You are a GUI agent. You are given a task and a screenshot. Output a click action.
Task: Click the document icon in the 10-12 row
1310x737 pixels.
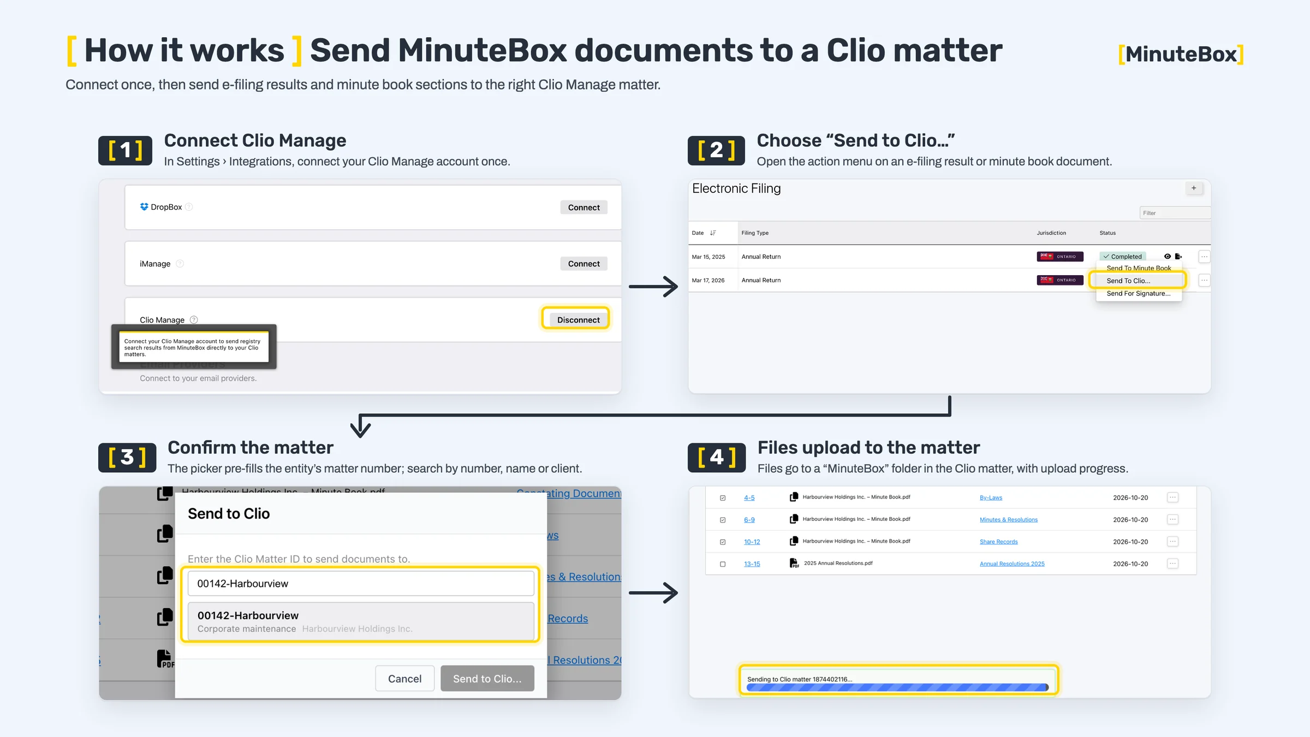794,541
